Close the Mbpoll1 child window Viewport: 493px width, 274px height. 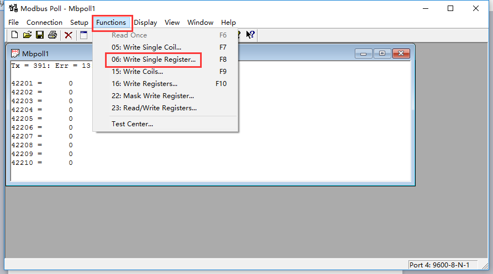401,53
